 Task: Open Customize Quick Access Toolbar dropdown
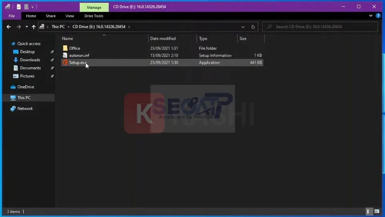click(32, 7)
